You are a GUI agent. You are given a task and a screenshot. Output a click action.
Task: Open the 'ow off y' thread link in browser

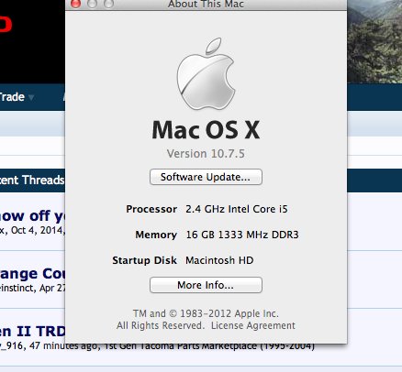click(x=32, y=216)
